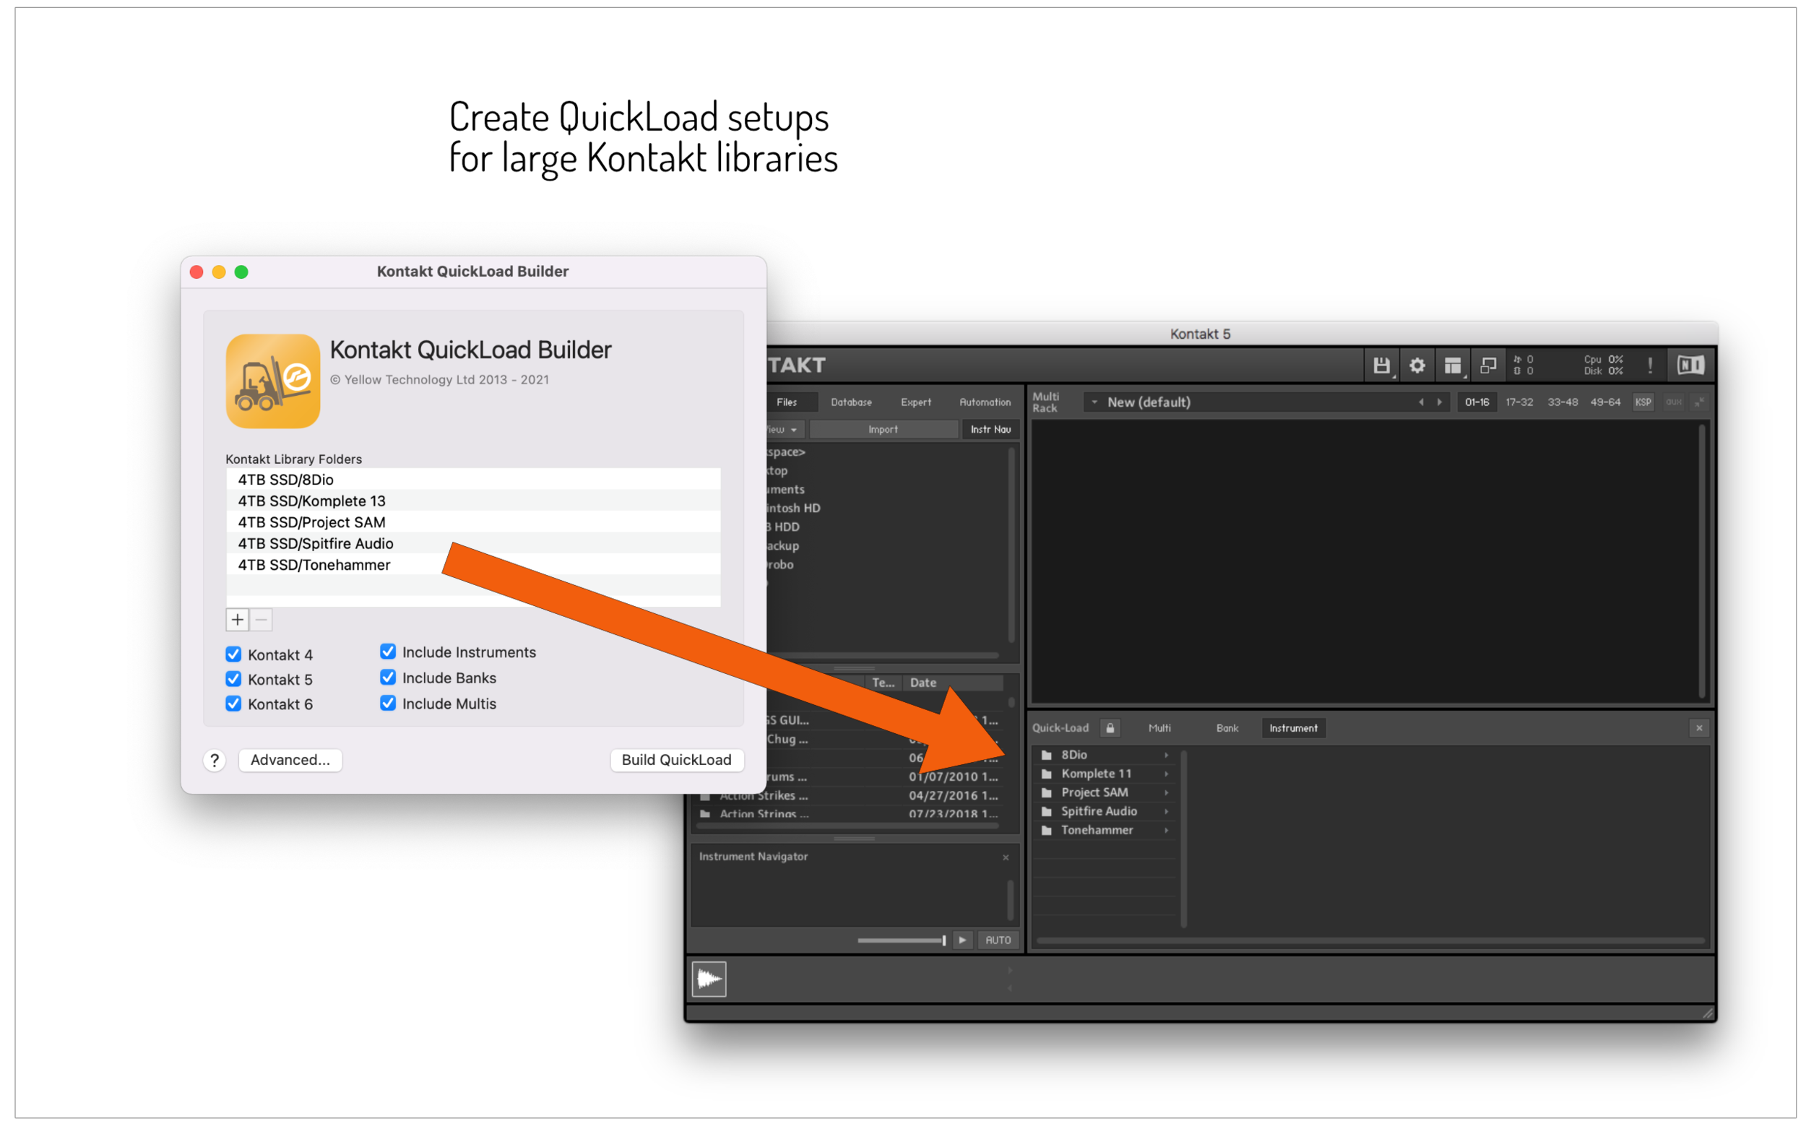Go to next multi with right arrow
Viewport: 1806px width, 1129px height.
pos(1440,402)
